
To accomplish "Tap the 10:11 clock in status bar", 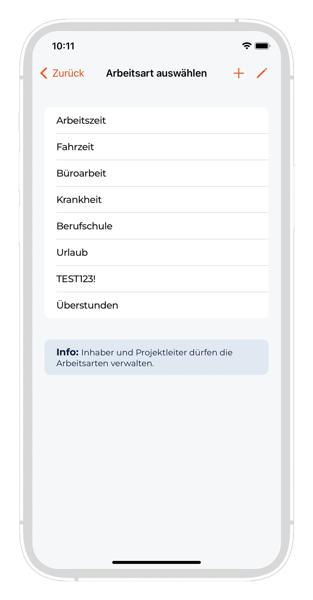I will click(63, 46).
